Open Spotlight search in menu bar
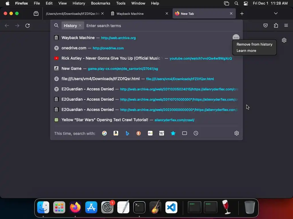293x219 pixels. tap(236, 3)
